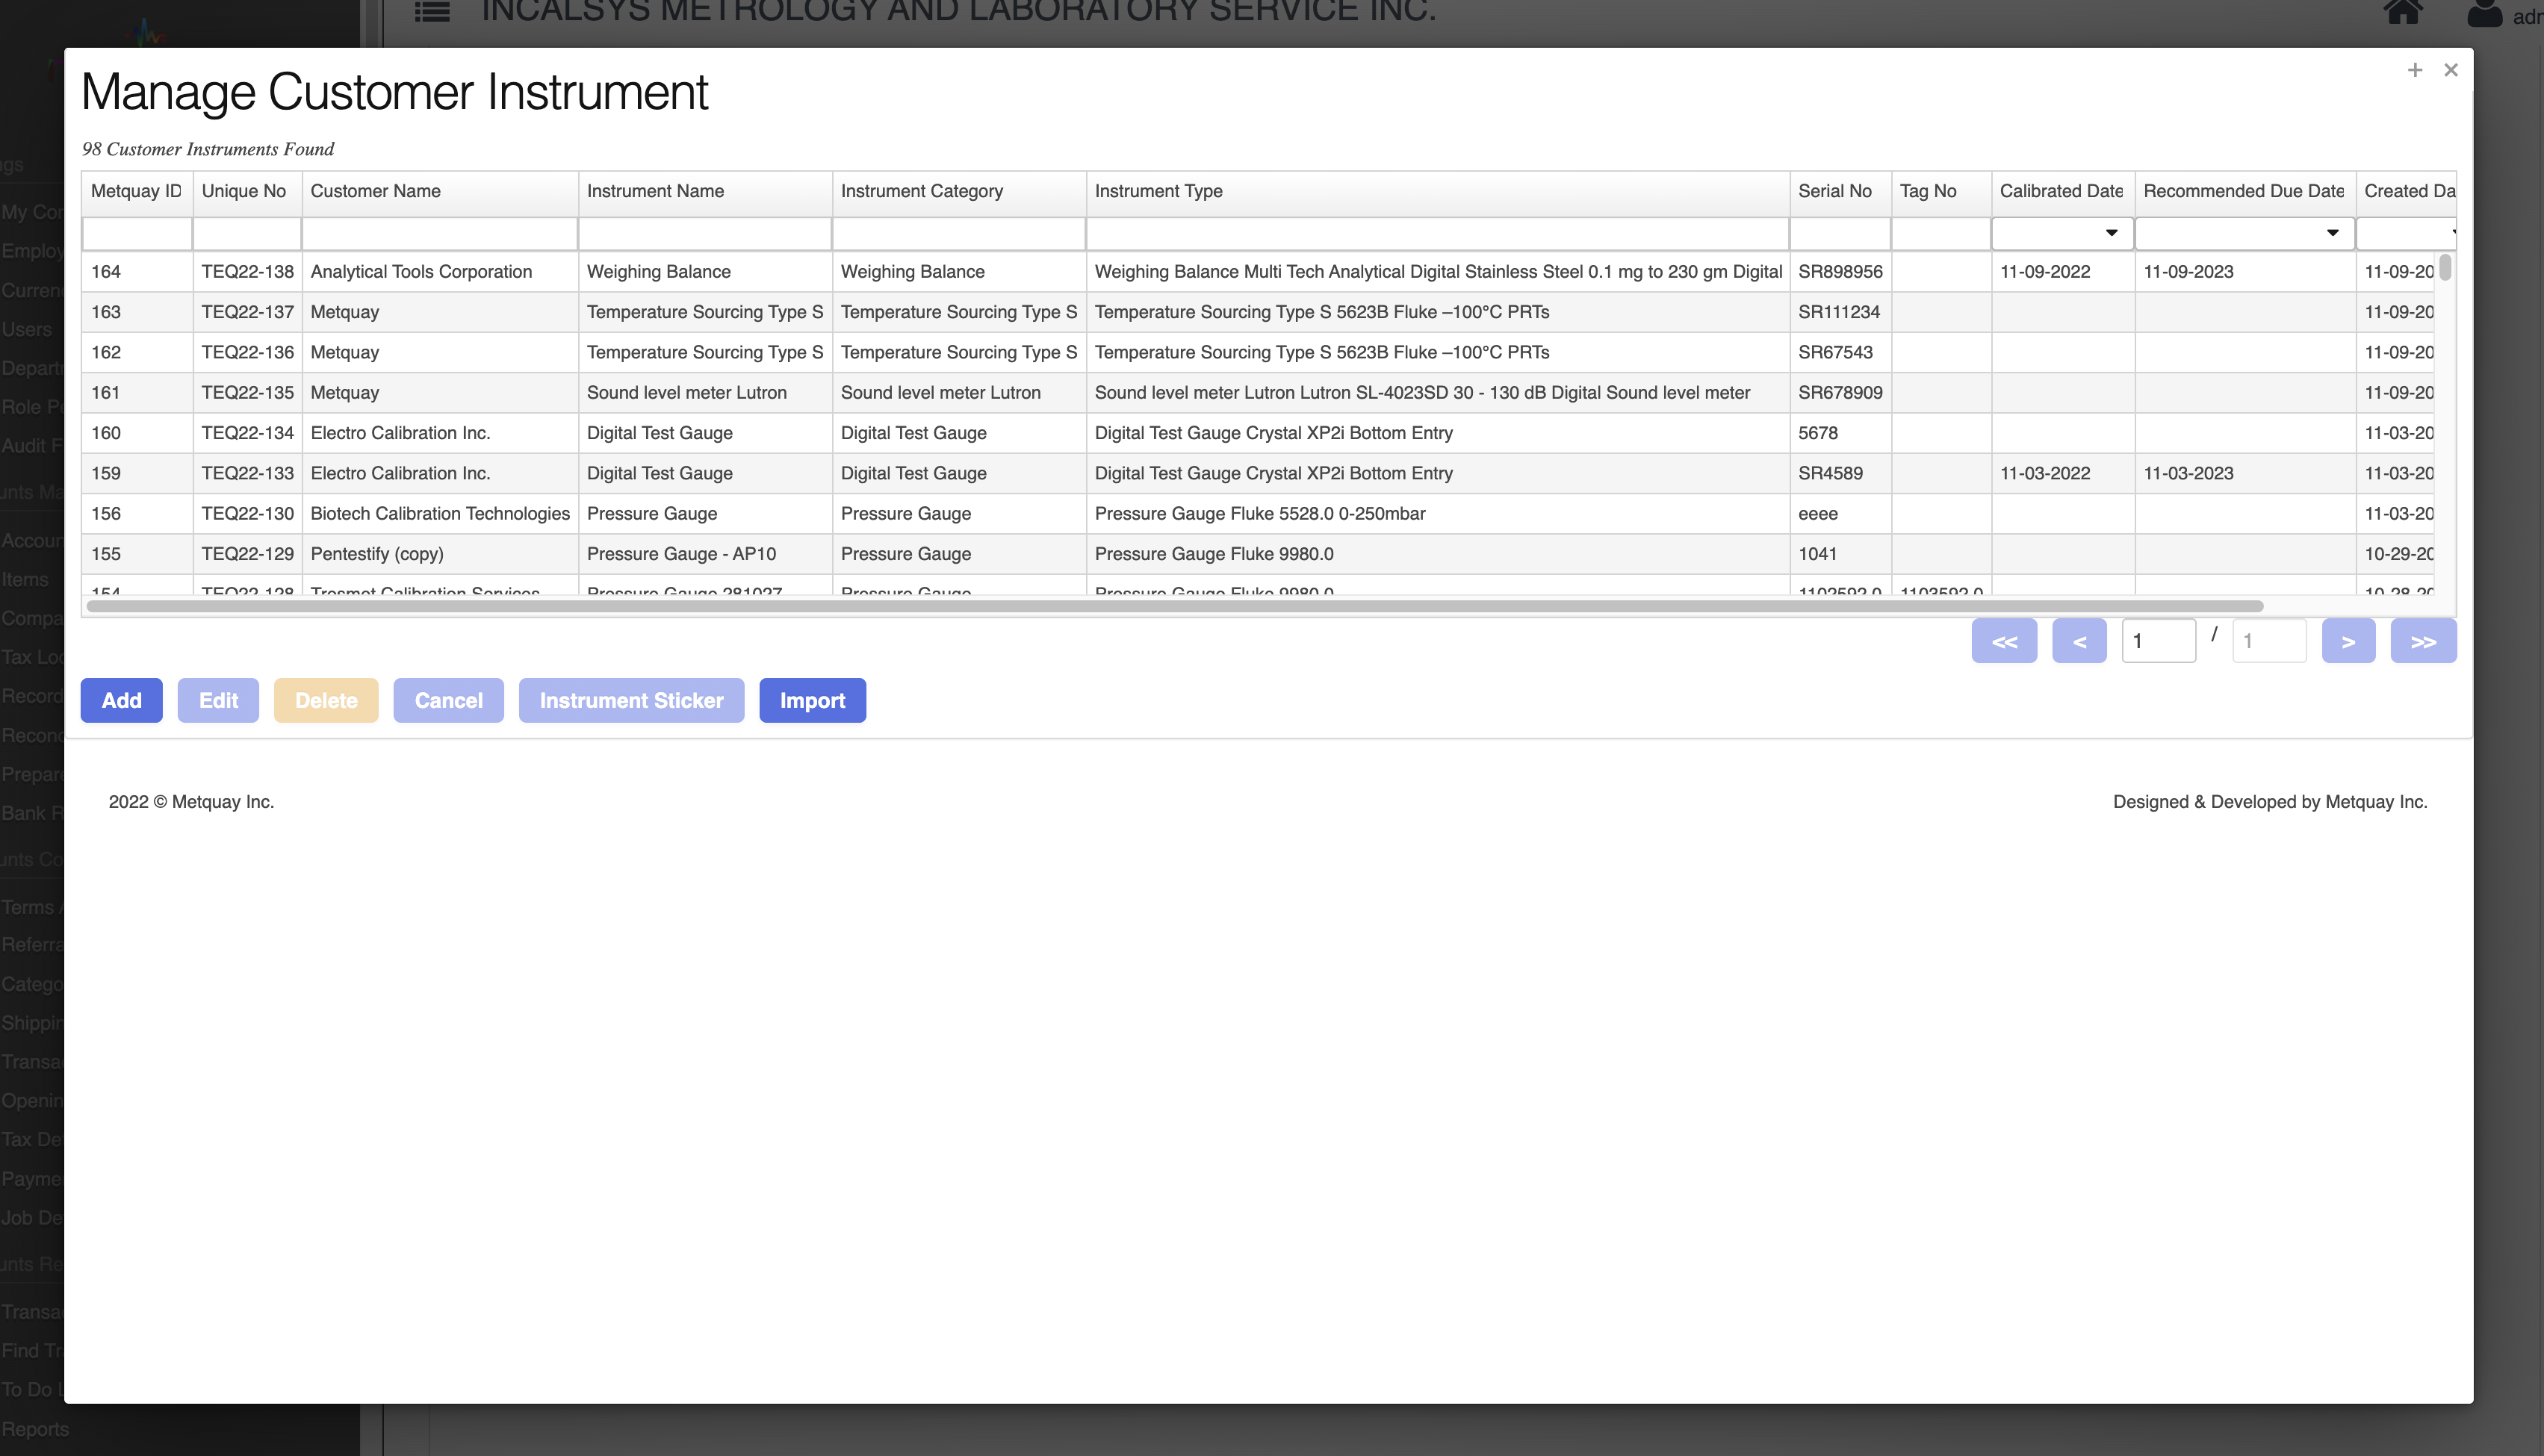
Task: Click the home icon in header
Action: pos(2402,12)
